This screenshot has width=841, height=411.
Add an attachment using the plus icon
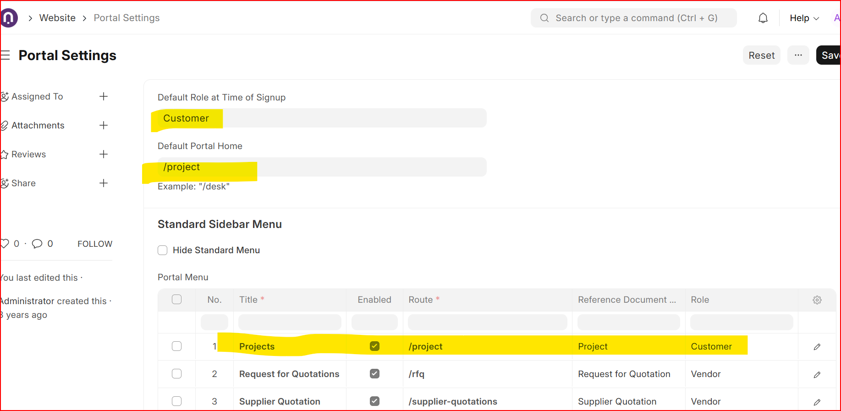click(104, 125)
